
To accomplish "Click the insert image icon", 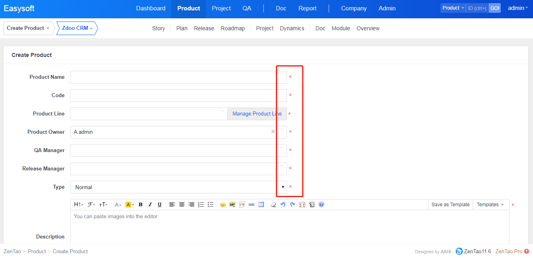I will pyautogui.click(x=232, y=205).
